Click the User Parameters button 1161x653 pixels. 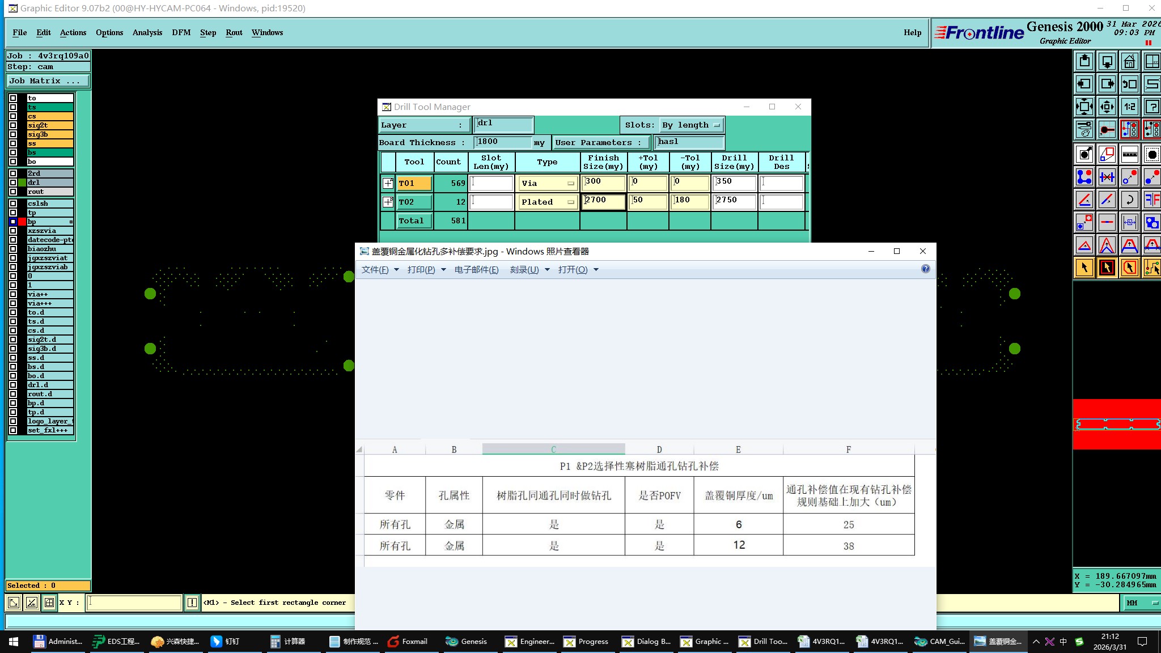pos(600,142)
